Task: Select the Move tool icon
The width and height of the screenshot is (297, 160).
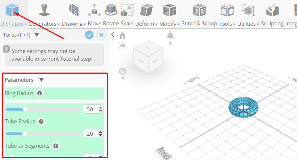Action: coord(94,10)
